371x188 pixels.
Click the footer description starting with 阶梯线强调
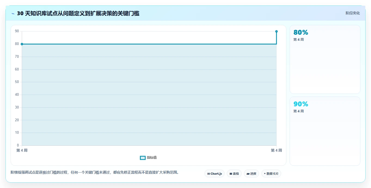click(x=95, y=172)
